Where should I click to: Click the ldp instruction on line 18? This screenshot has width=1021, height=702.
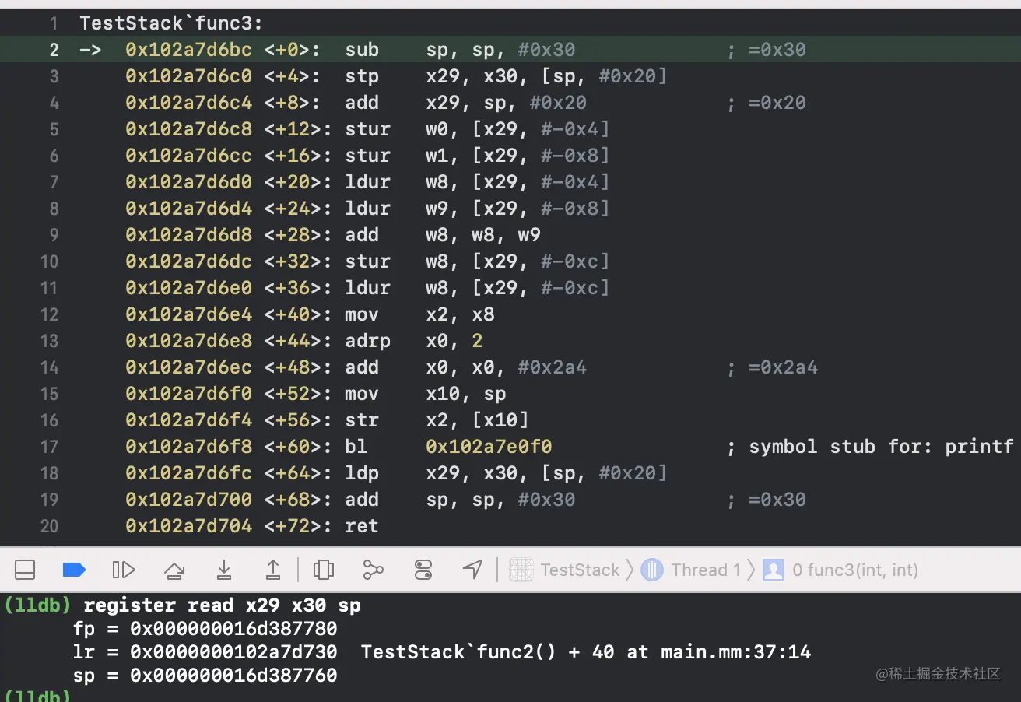[x=362, y=473]
